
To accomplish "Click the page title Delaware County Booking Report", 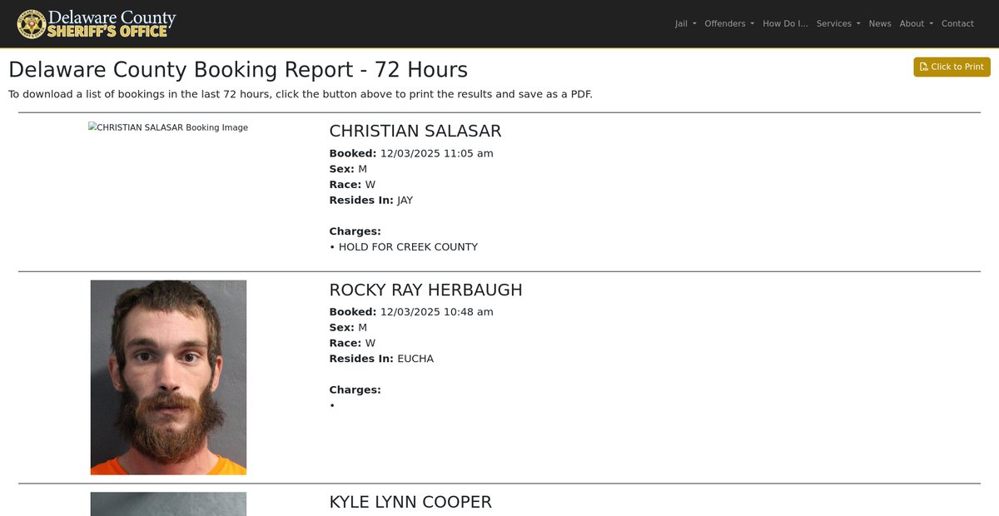I will point(238,69).
